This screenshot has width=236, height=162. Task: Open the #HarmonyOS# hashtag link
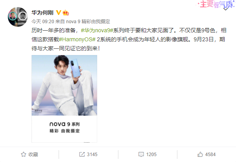[77, 39]
